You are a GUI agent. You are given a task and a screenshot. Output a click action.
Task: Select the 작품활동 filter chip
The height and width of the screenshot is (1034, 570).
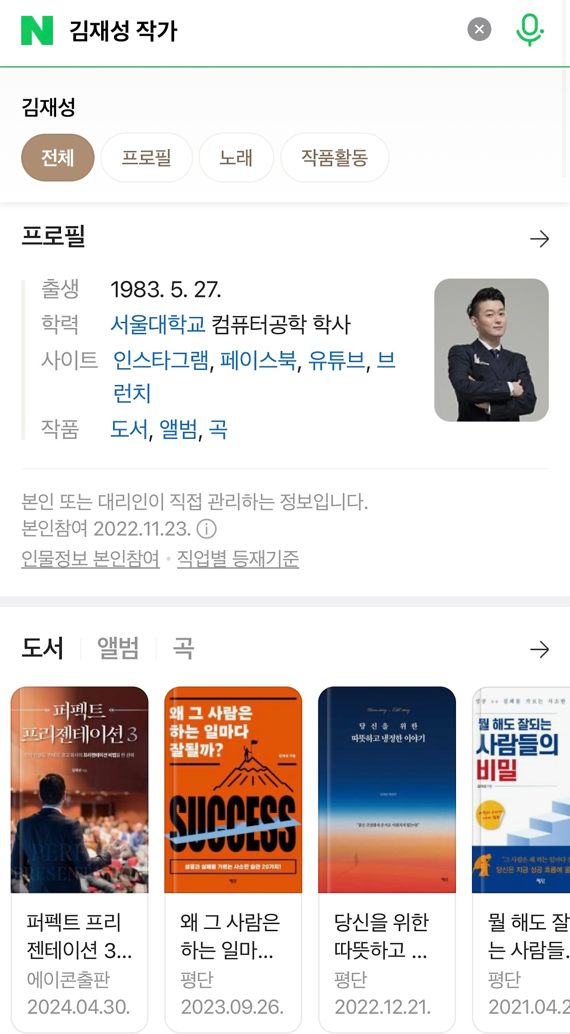click(334, 158)
